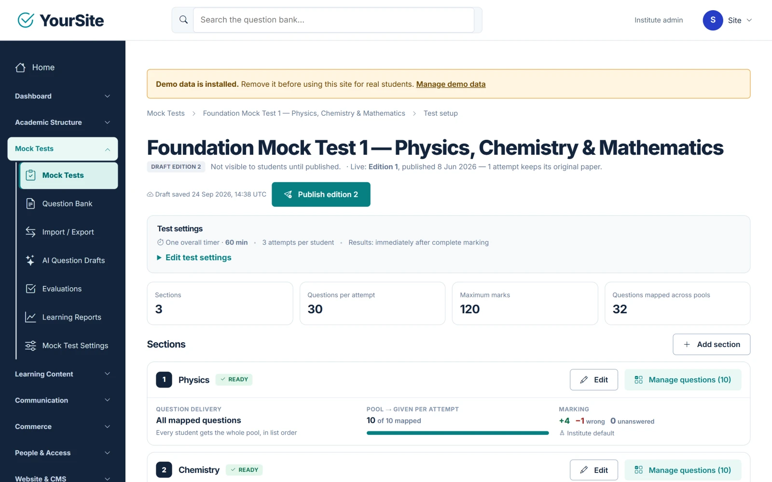772x482 pixels.
Task: Open Home in the sidebar
Action: tap(63, 67)
